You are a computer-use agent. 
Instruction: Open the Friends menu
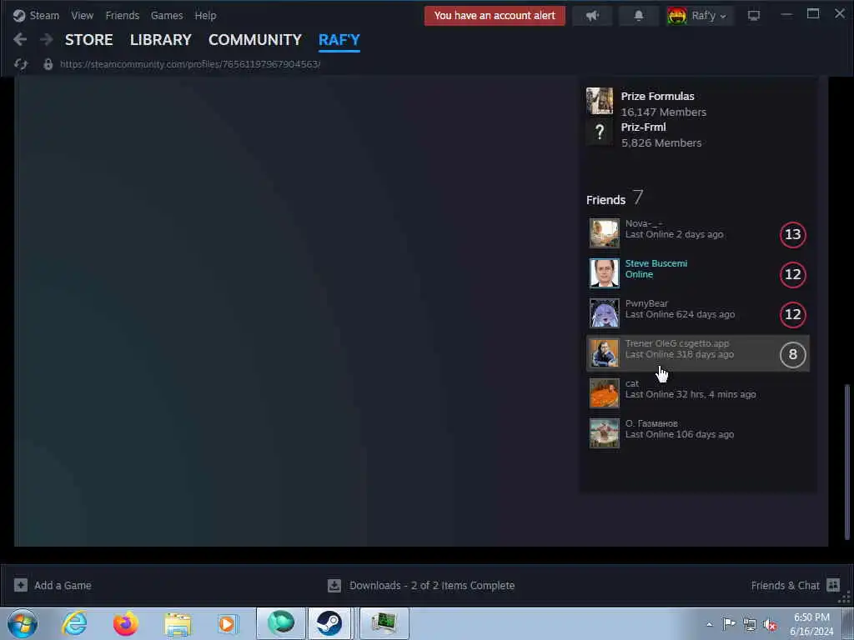coord(122,15)
